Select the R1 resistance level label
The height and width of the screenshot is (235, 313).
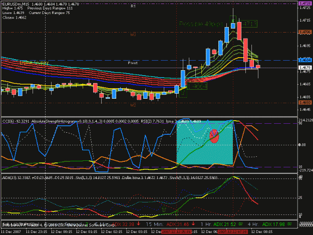coord(133,6)
